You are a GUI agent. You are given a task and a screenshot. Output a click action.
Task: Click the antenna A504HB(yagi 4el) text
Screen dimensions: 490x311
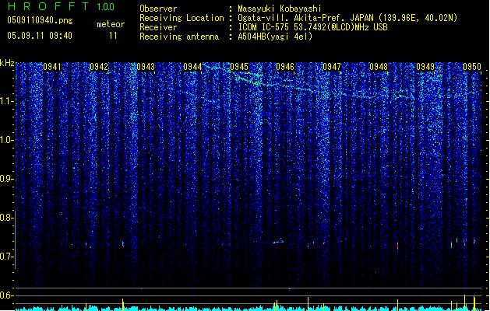coord(275,37)
